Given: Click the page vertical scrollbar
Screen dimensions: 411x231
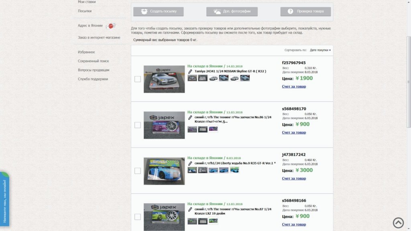Looking at the screenshot, I should pos(409,80).
